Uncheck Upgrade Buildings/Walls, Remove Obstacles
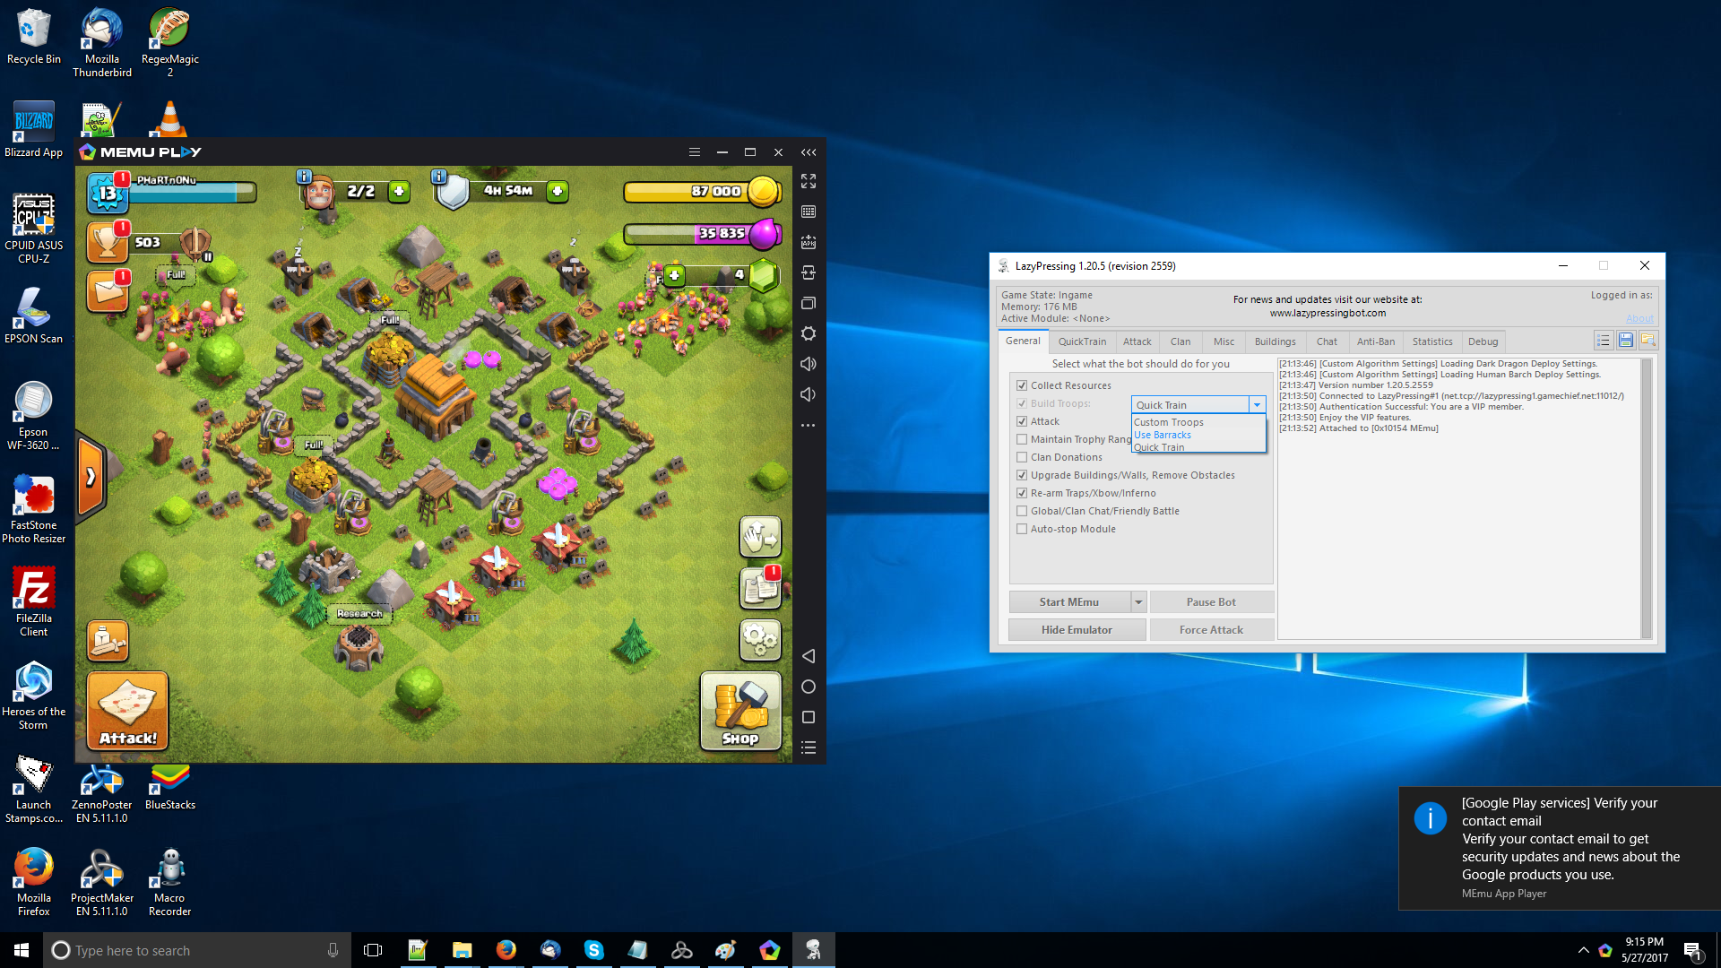 point(1022,475)
